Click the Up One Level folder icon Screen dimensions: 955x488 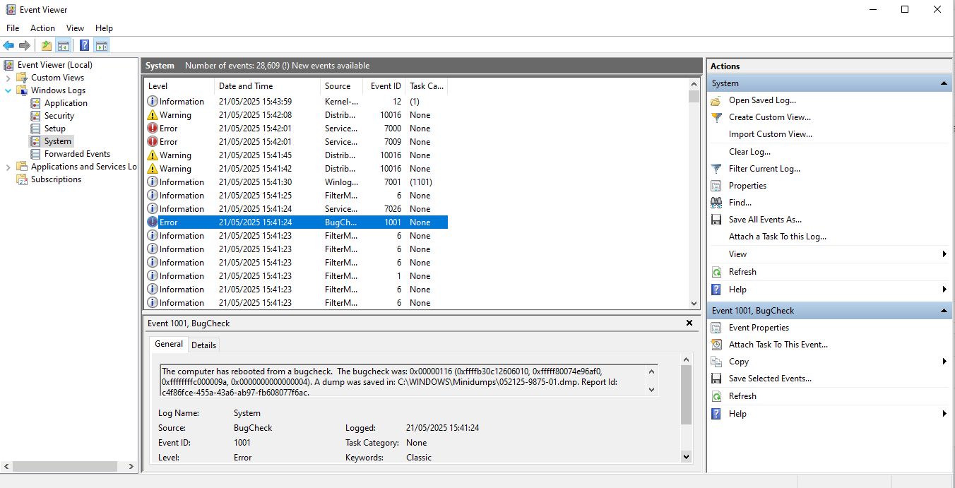47,46
